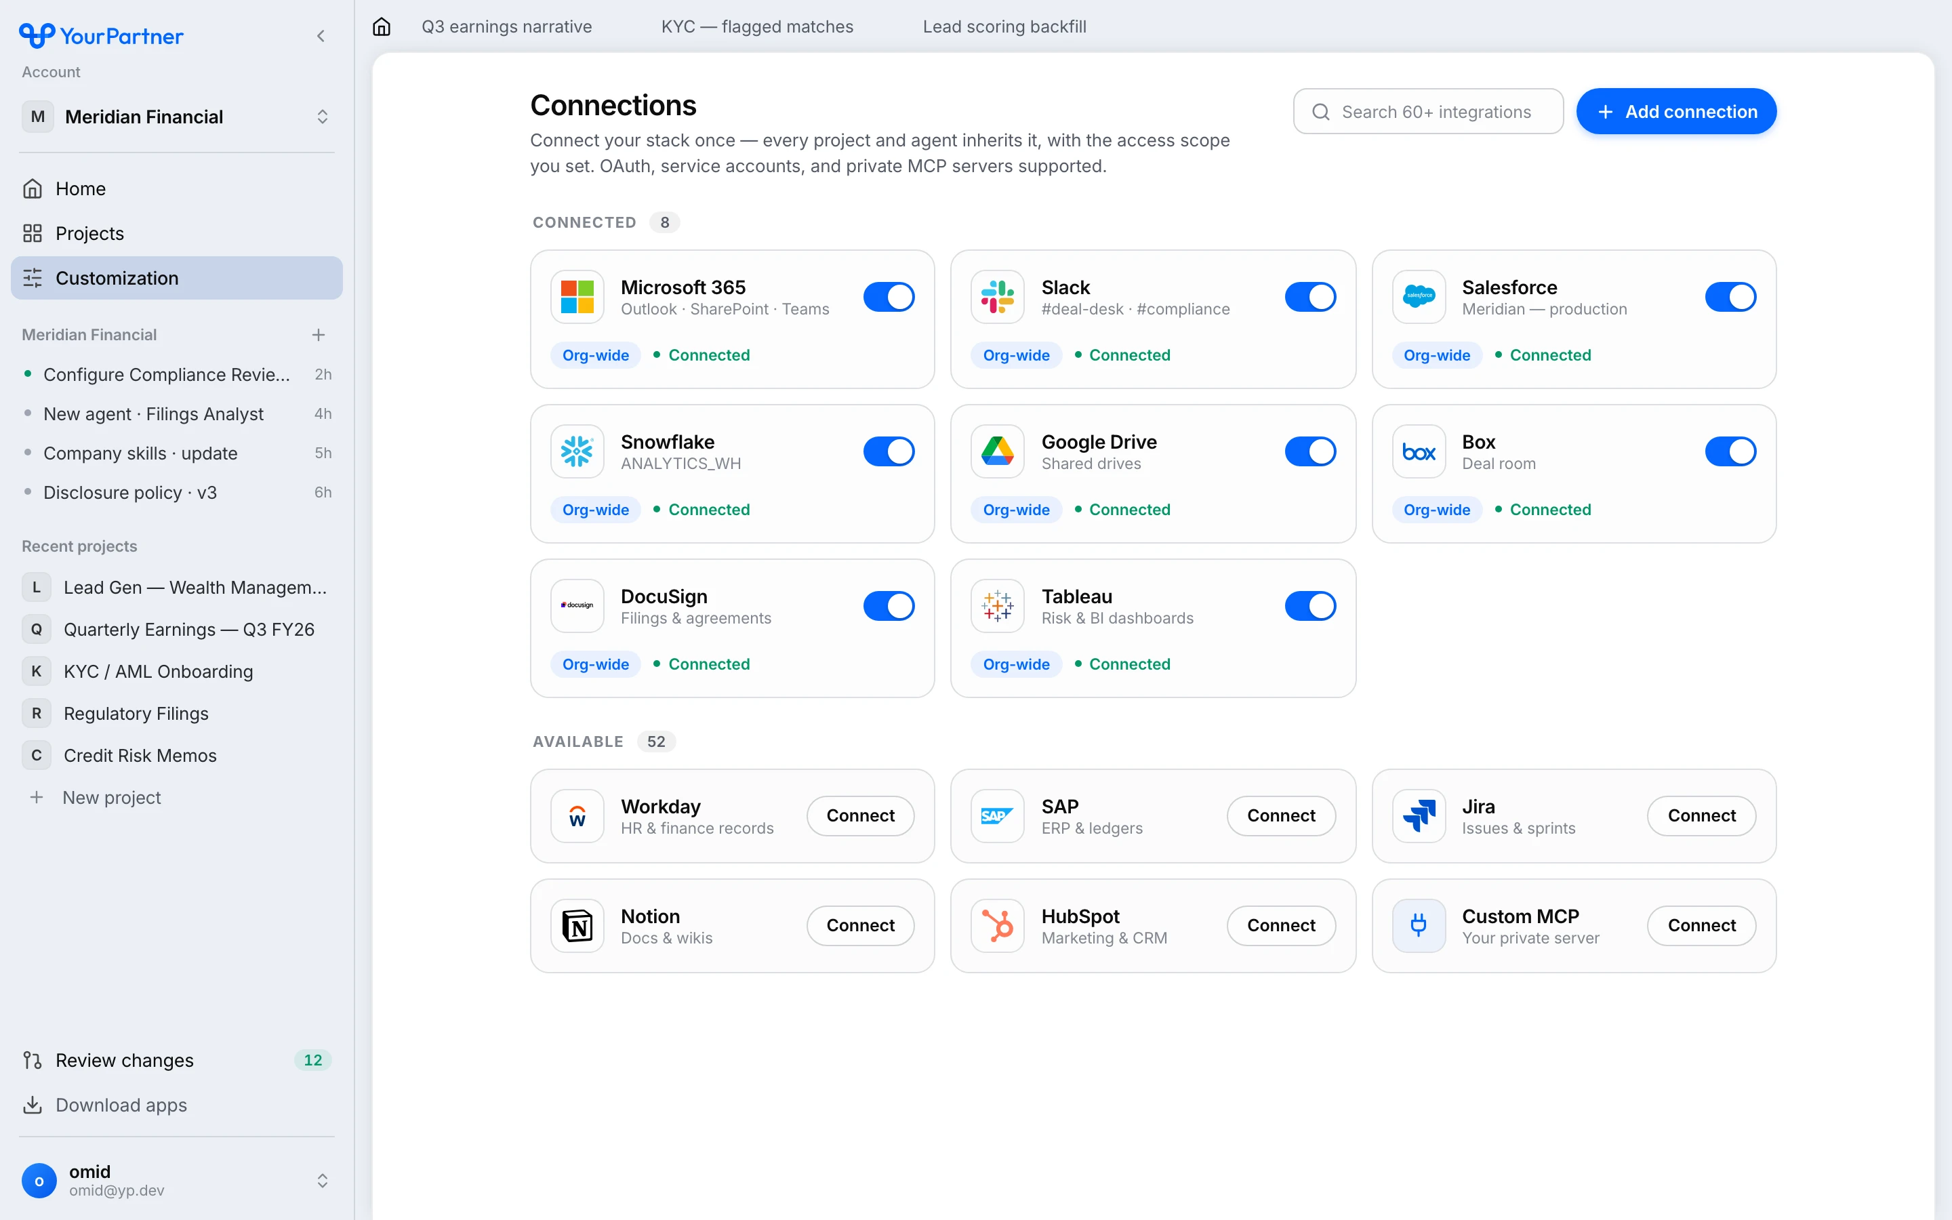Connect the Custom MCP server
The width and height of the screenshot is (1952, 1220).
tap(1701, 925)
